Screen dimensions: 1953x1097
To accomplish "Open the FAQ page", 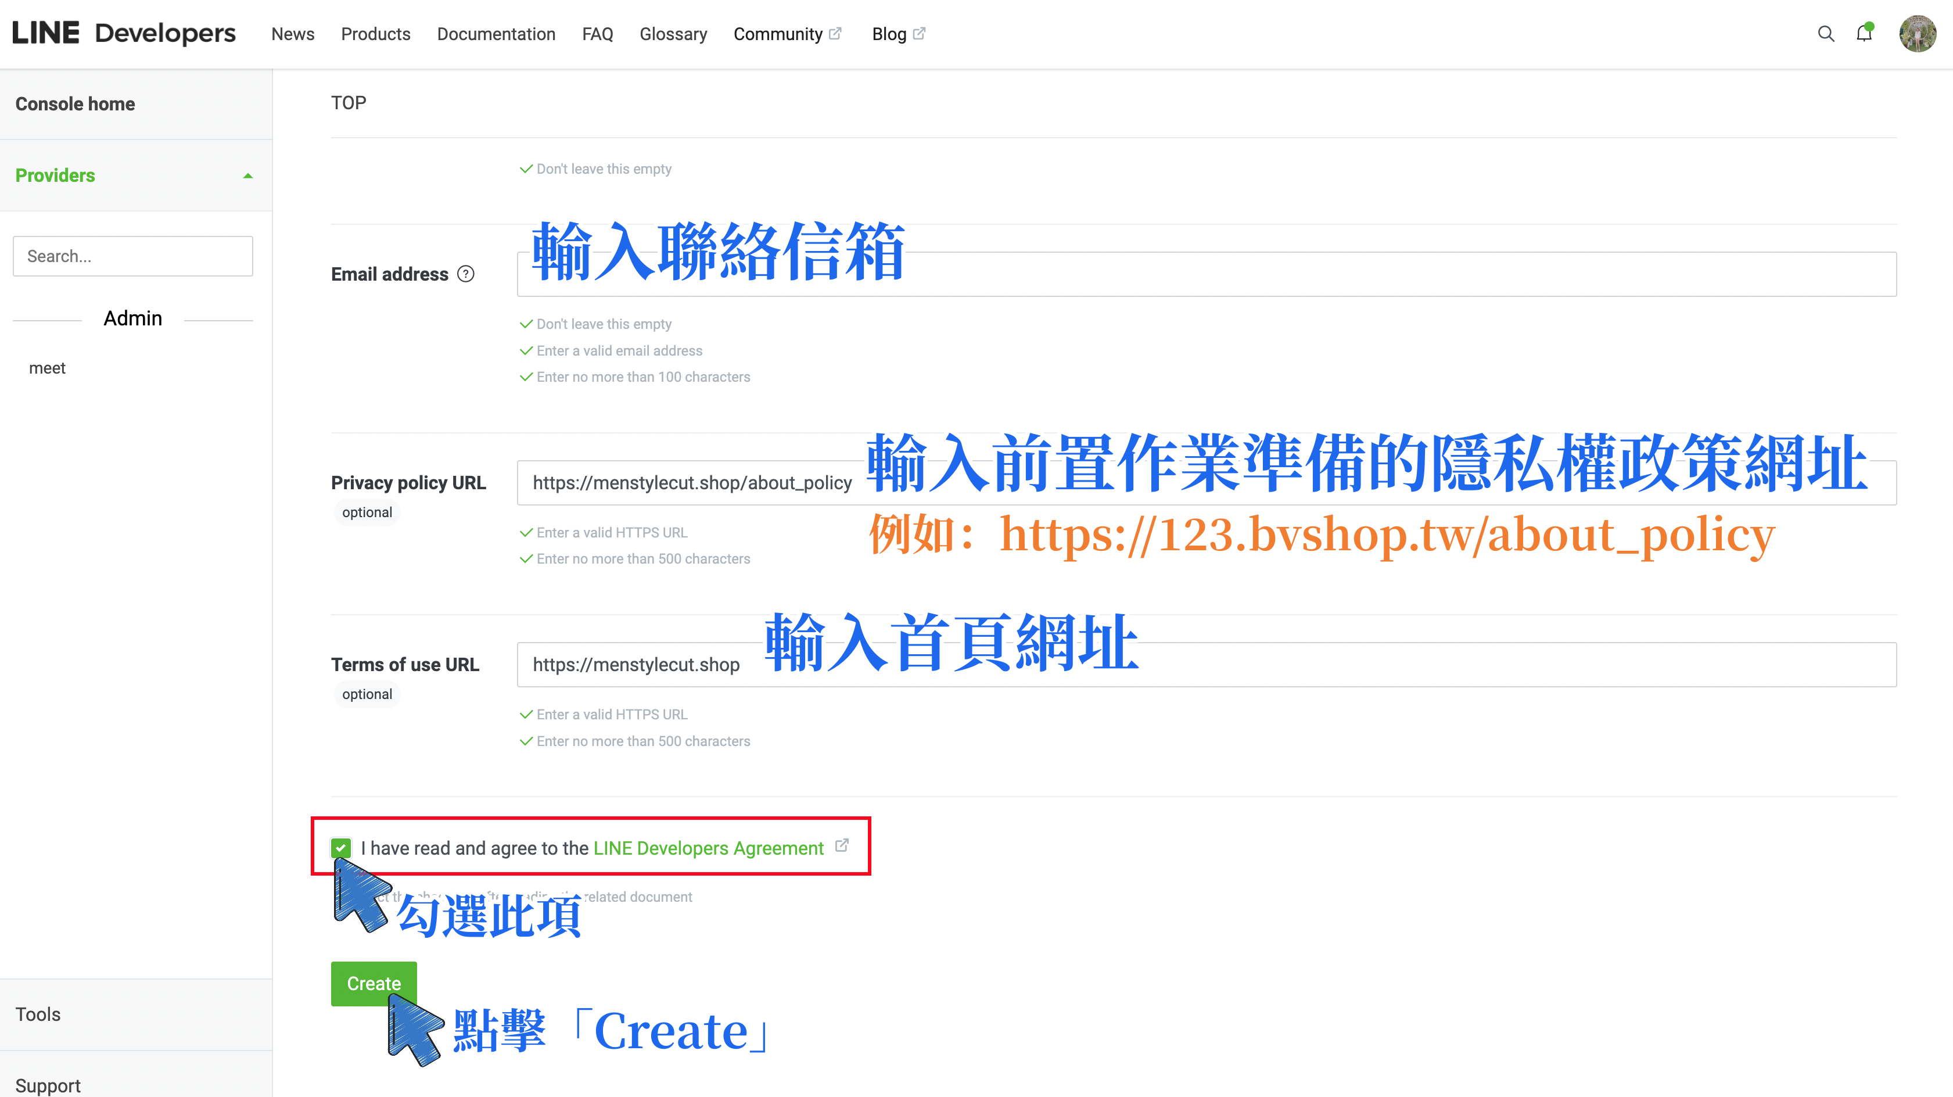I will 597,34.
